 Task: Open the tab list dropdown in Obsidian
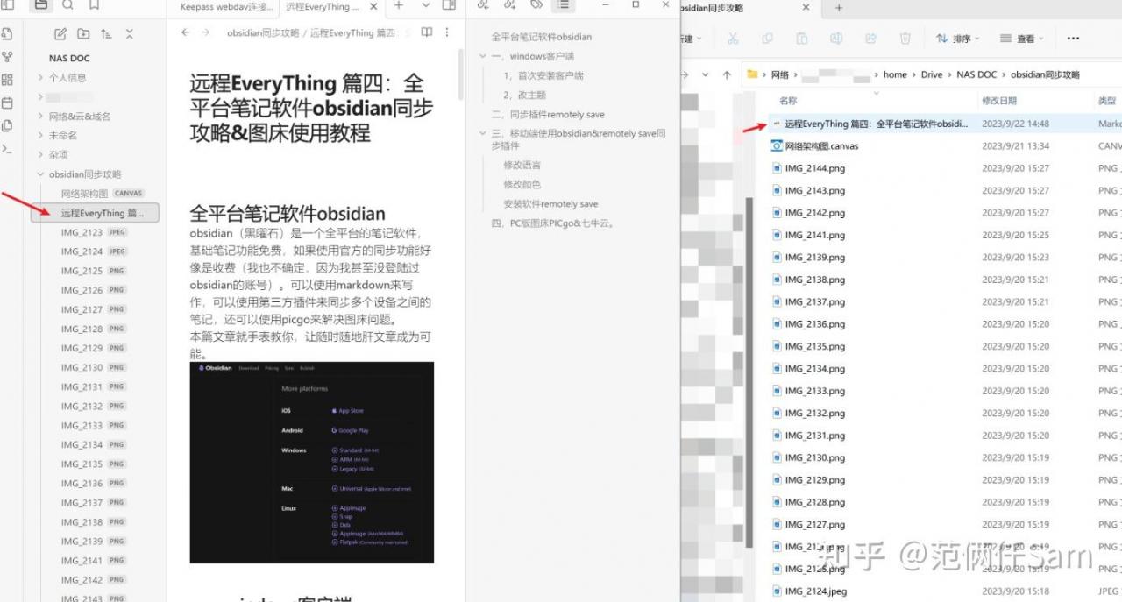pos(426,5)
